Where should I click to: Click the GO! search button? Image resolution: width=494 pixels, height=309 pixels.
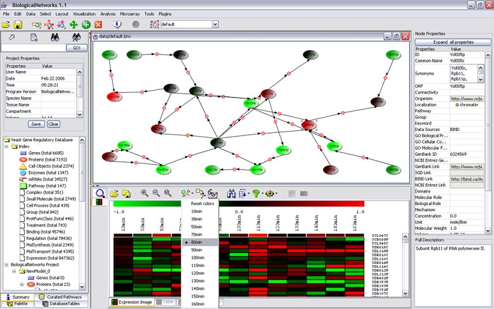click(77, 48)
